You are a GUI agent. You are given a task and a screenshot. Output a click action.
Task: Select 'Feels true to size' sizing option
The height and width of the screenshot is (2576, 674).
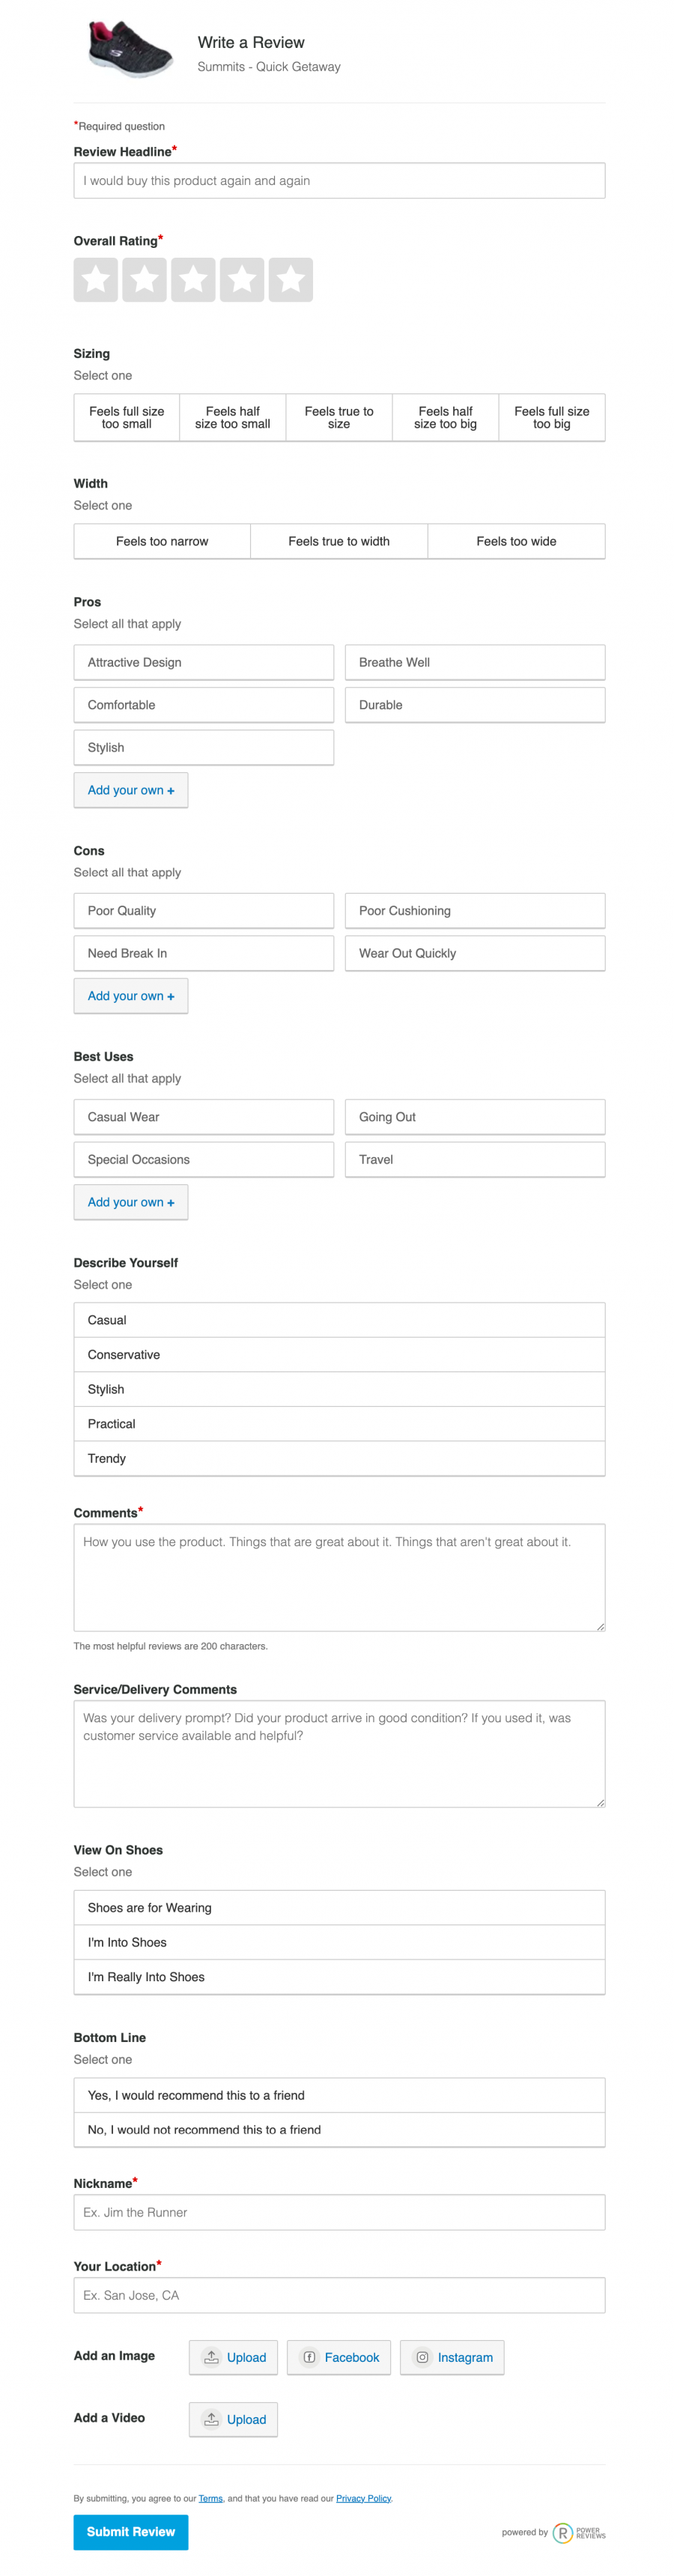[x=339, y=418]
